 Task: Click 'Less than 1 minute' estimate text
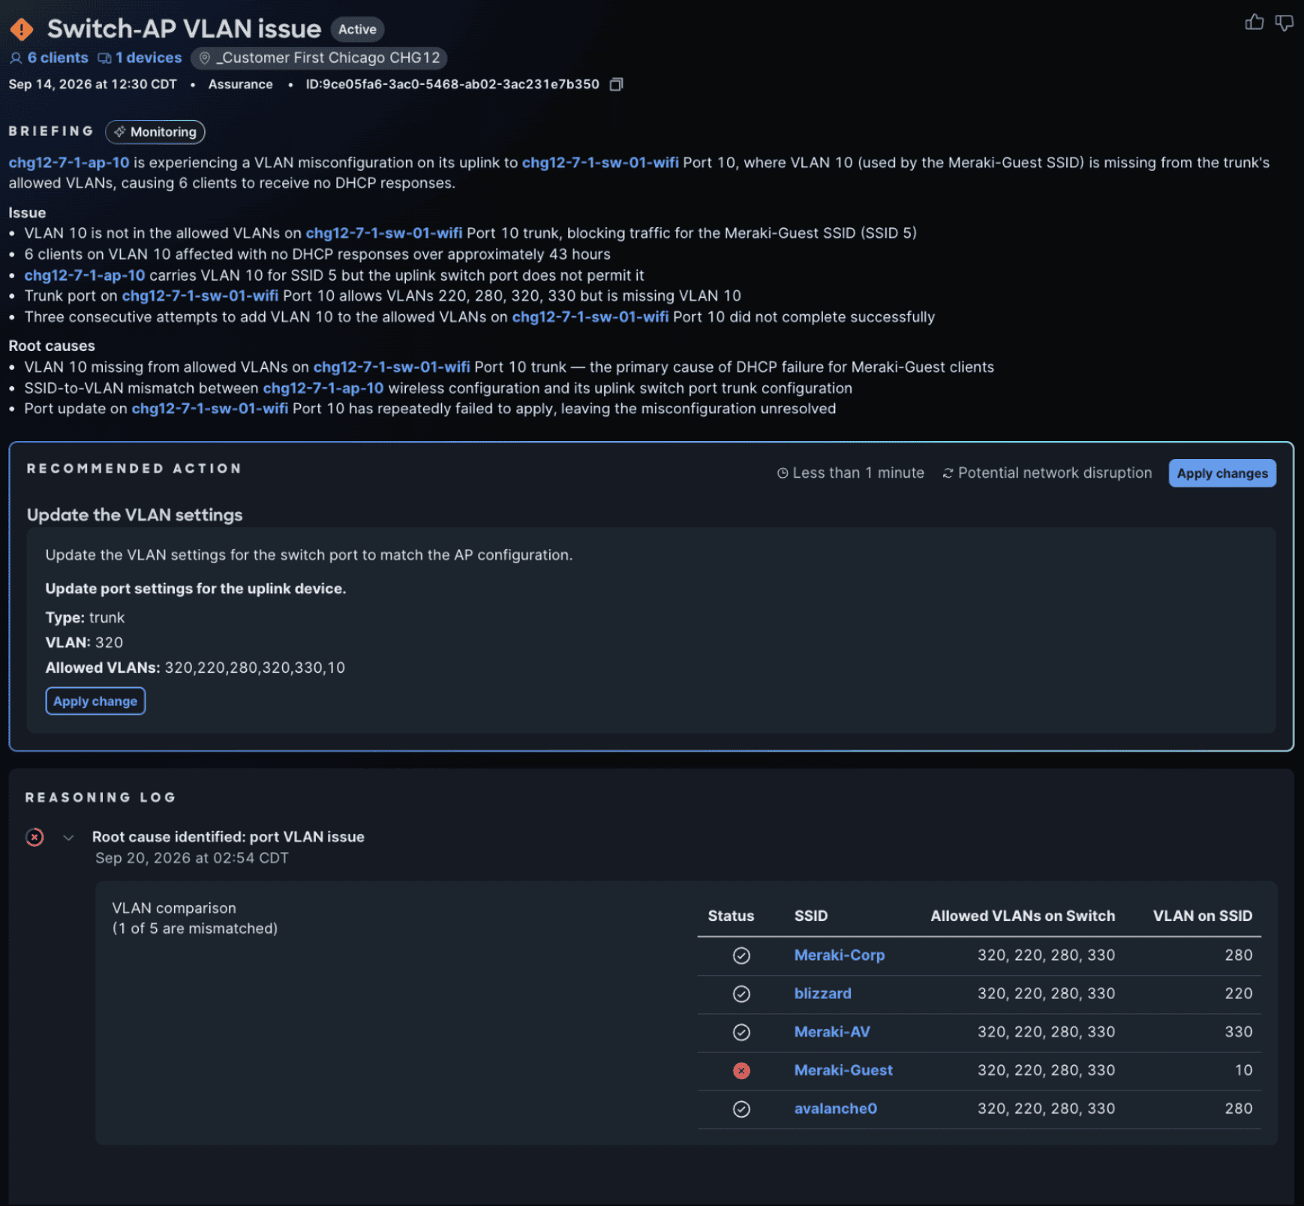(858, 473)
